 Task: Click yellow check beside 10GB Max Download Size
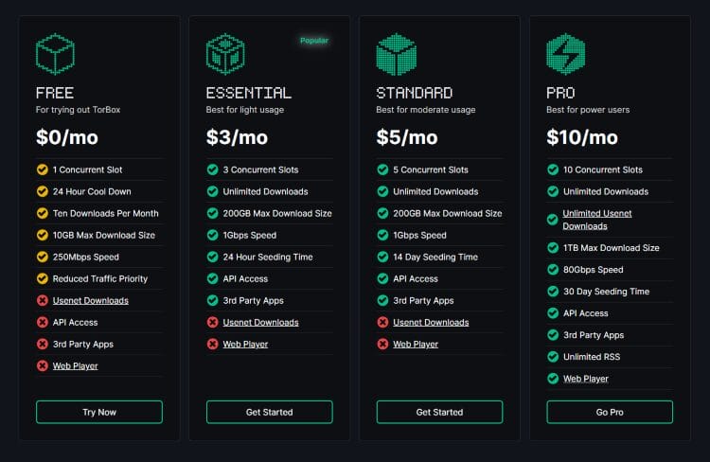[x=42, y=235]
